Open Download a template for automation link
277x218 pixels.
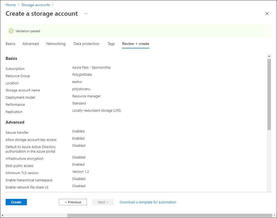(x=148, y=202)
